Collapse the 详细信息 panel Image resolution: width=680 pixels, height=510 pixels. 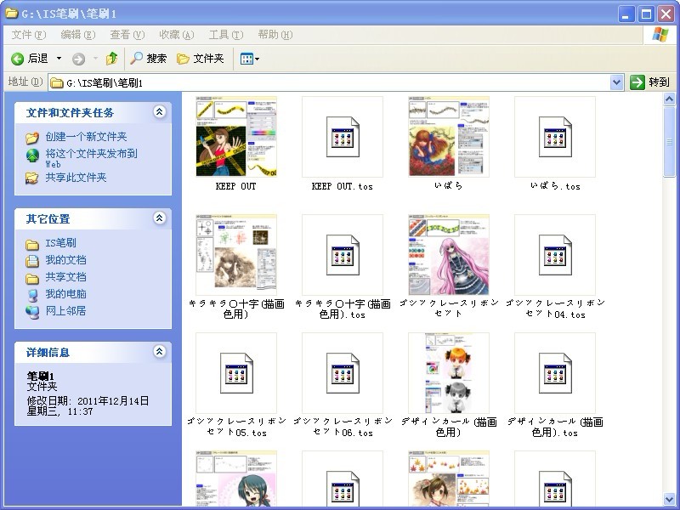point(159,352)
